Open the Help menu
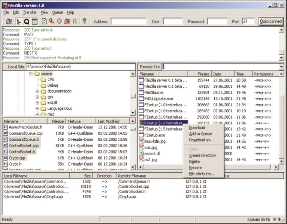The height and width of the screenshot is (224, 287). [x=70, y=12]
